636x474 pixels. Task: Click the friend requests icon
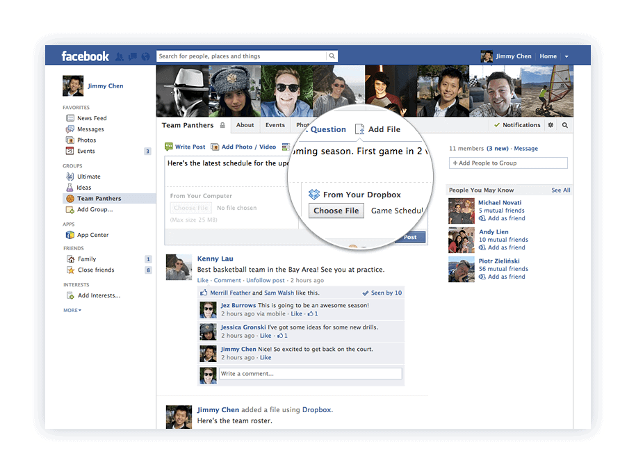click(120, 56)
